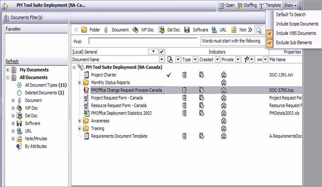Select Include Scope Documents menu entry
Viewport: 322px width, 187px height.
297,24
